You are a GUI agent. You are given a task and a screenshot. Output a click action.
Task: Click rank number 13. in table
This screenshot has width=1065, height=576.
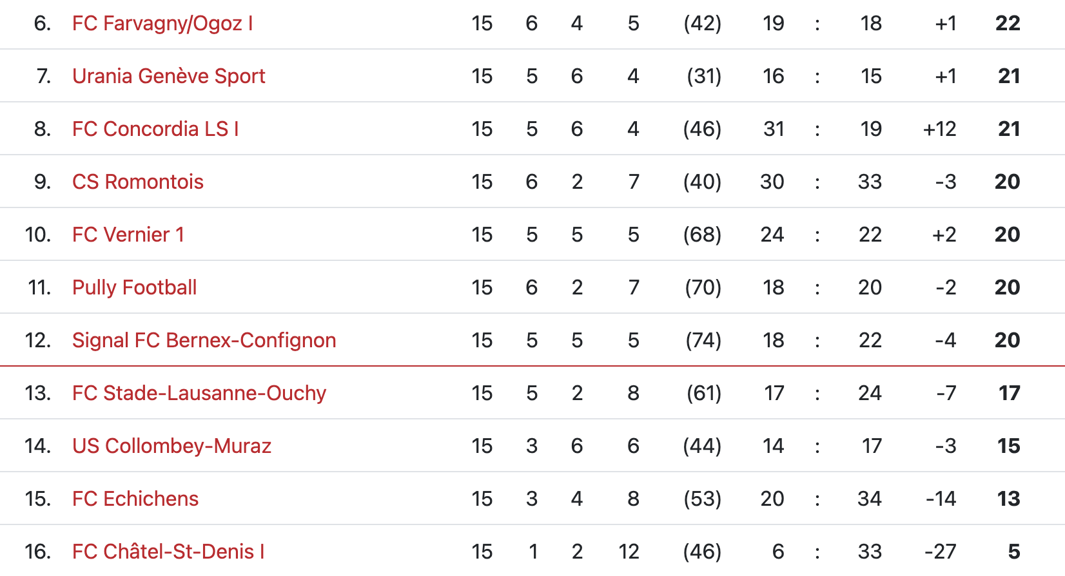(38, 393)
